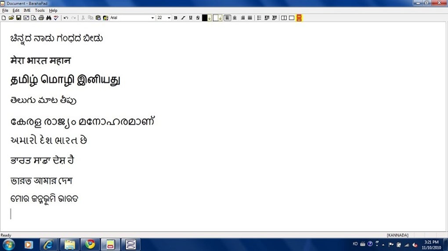
Task: Click the Oriya text line at the bottom
Action: point(44,199)
